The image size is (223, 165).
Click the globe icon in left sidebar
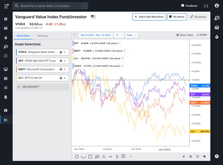pos(6,19)
